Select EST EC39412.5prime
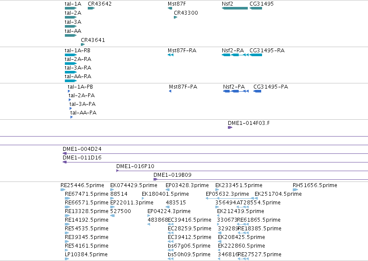Screen dimensions: 368x261 point(171,242)
